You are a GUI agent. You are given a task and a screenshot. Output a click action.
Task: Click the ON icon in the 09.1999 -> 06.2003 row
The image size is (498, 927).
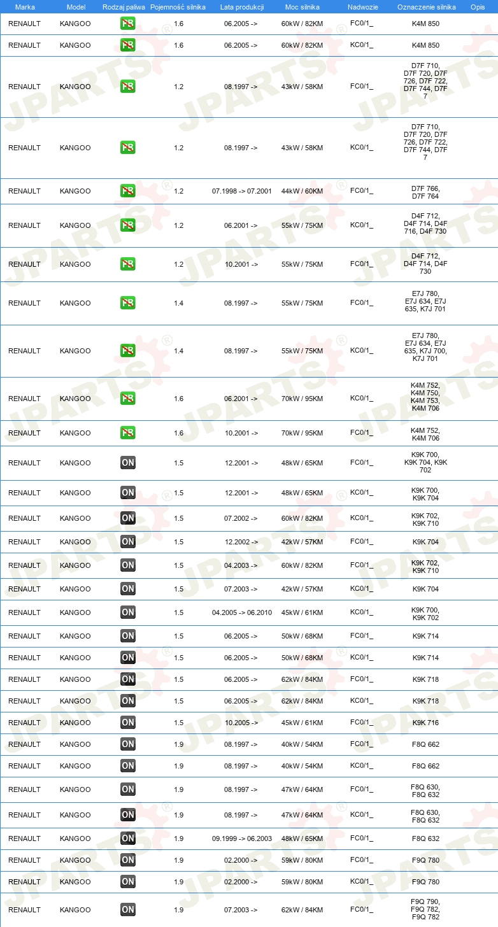pyautogui.click(x=128, y=839)
